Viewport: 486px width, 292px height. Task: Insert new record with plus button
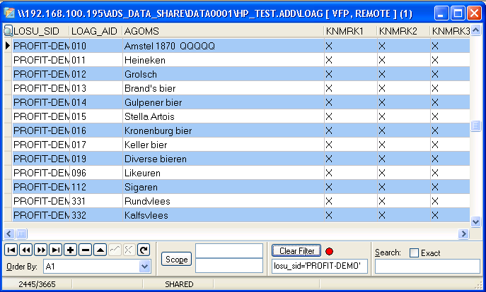70,250
